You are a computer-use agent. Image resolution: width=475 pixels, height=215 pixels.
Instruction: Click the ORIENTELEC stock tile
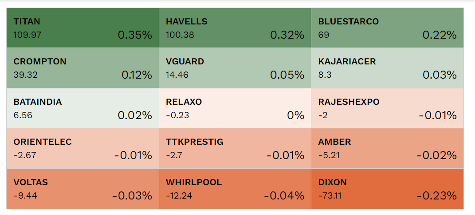(82, 148)
